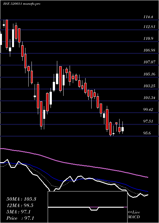
Task: Click the 107.07 price axis label
Action: (x=149, y=62)
